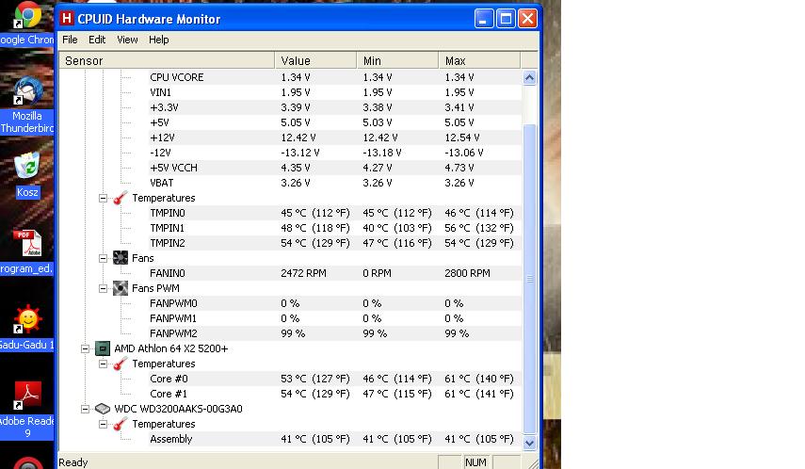
Task: Select the FANPWM2 row
Action: (x=335, y=333)
